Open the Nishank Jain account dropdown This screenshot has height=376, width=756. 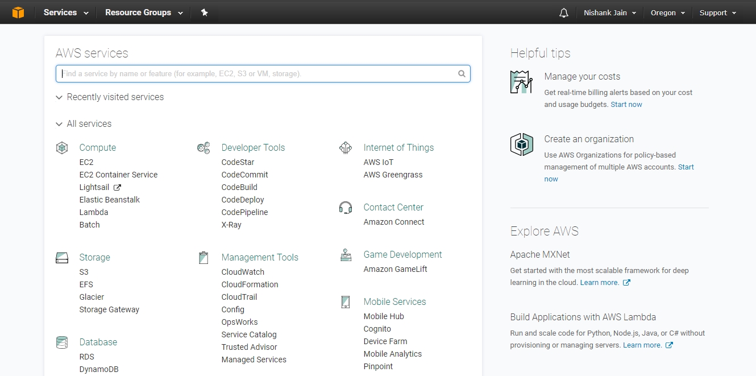coord(609,13)
